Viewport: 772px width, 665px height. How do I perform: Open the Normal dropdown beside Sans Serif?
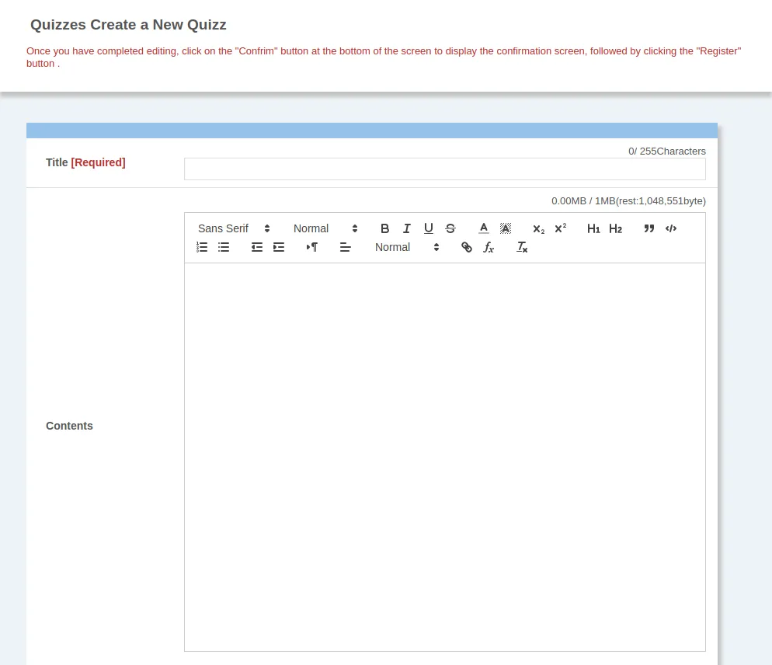point(325,228)
